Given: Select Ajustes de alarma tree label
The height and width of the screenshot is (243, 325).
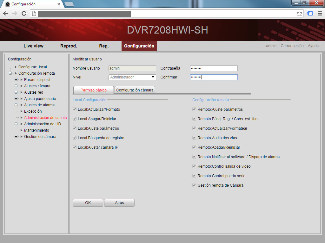Looking at the screenshot, I should pyautogui.click(x=39, y=105).
